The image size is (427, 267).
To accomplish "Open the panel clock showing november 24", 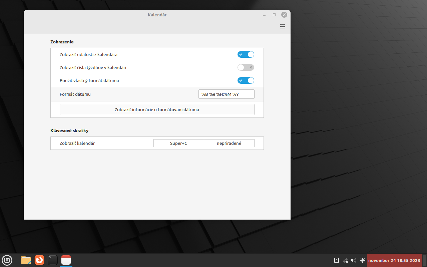I will (x=394, y=260).
